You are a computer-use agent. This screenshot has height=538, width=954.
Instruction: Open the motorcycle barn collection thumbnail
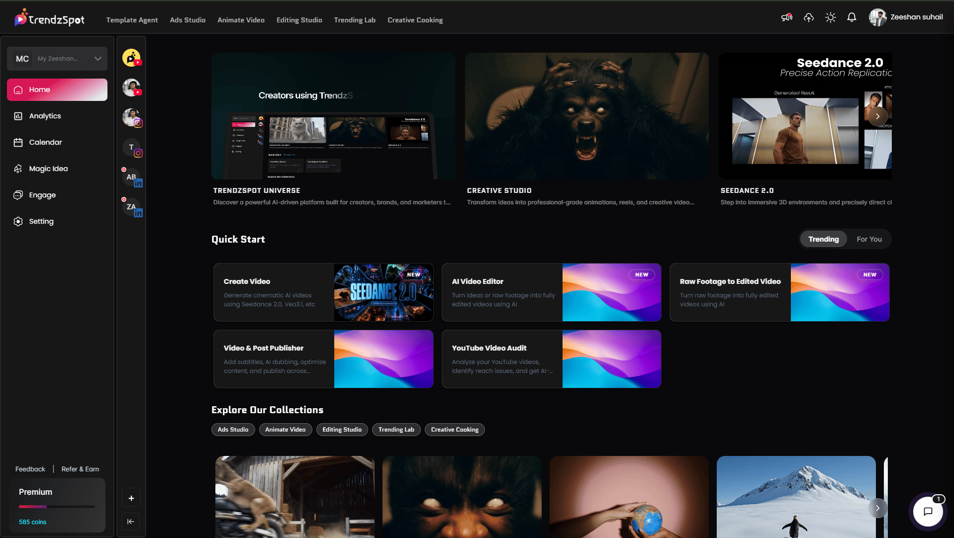tap(295, 497)
